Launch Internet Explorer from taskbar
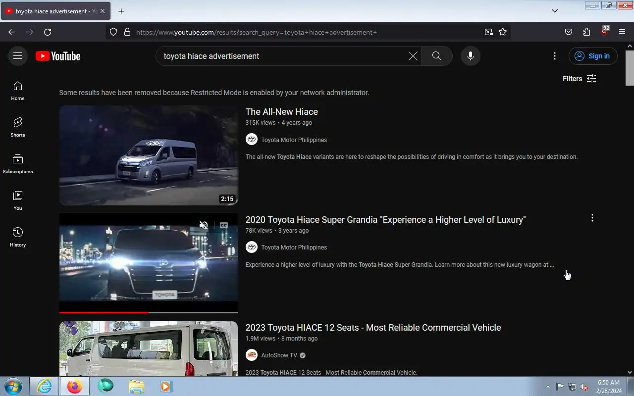The image size is (634, 396). [44, 386]
